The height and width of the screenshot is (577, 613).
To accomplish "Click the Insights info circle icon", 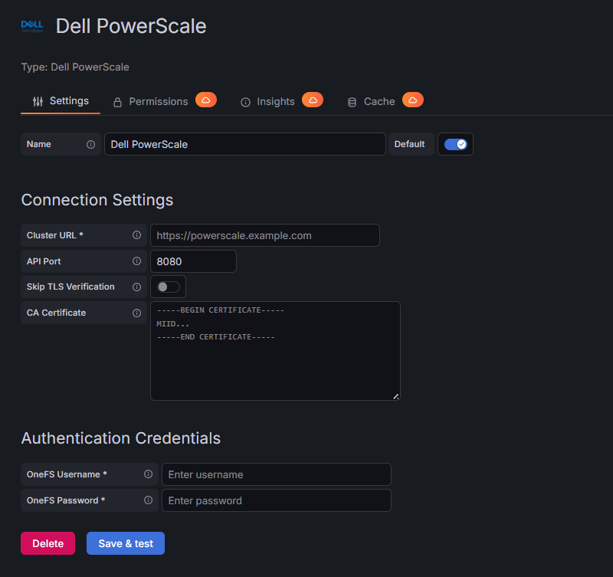I will click(245, 103).
